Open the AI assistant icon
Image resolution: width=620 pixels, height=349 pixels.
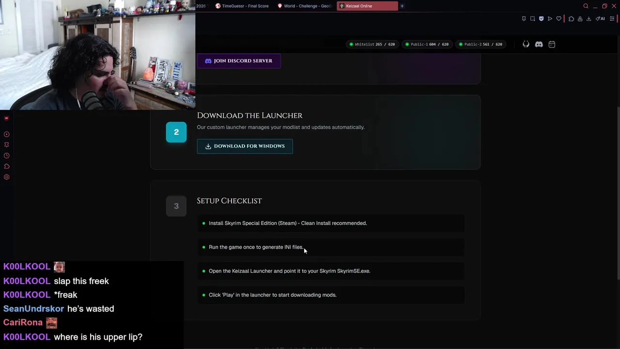[x=600, y=19]
